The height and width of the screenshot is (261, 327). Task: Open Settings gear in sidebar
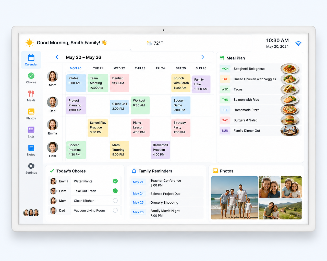pos(31,166)
